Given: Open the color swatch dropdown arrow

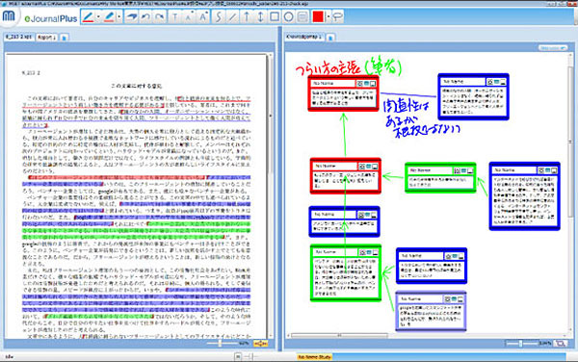Looking at the screenshot, I should tap(328, 17).
